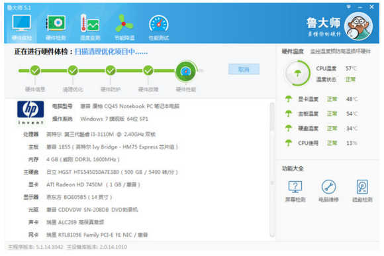Click the umbrella icon beside 主板温度
Image resolution: width=384 pixels, height=256 pixels.
click(289, 114)
